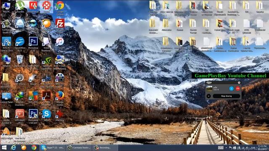Launch Acrobat Reader DC shortcut
This screenshot has width=269, height=151.
point(47,99)
